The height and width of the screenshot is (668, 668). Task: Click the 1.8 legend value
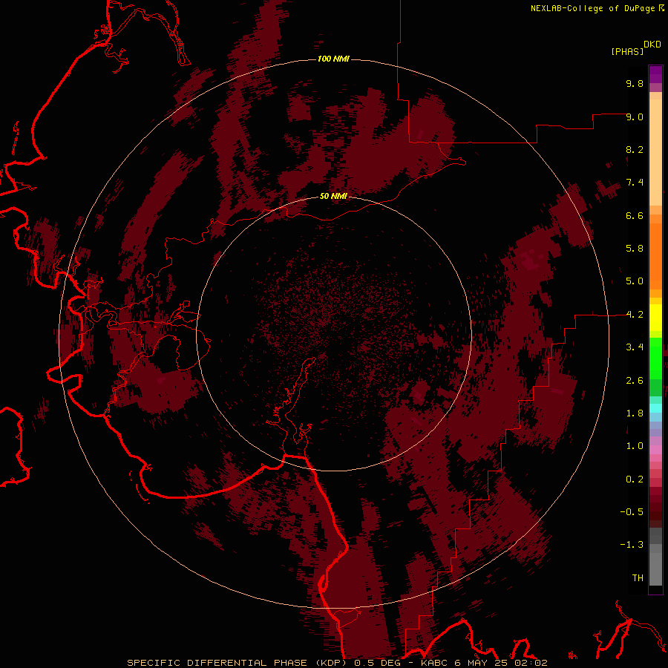pos(635,413)
